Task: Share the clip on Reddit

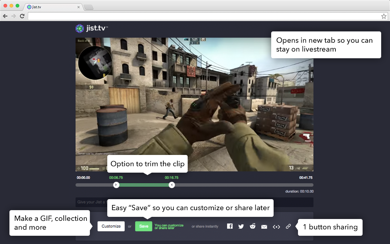Action: (253, 226)
